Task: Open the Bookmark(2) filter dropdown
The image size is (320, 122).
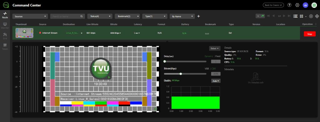Action: [x=127, y=16]
